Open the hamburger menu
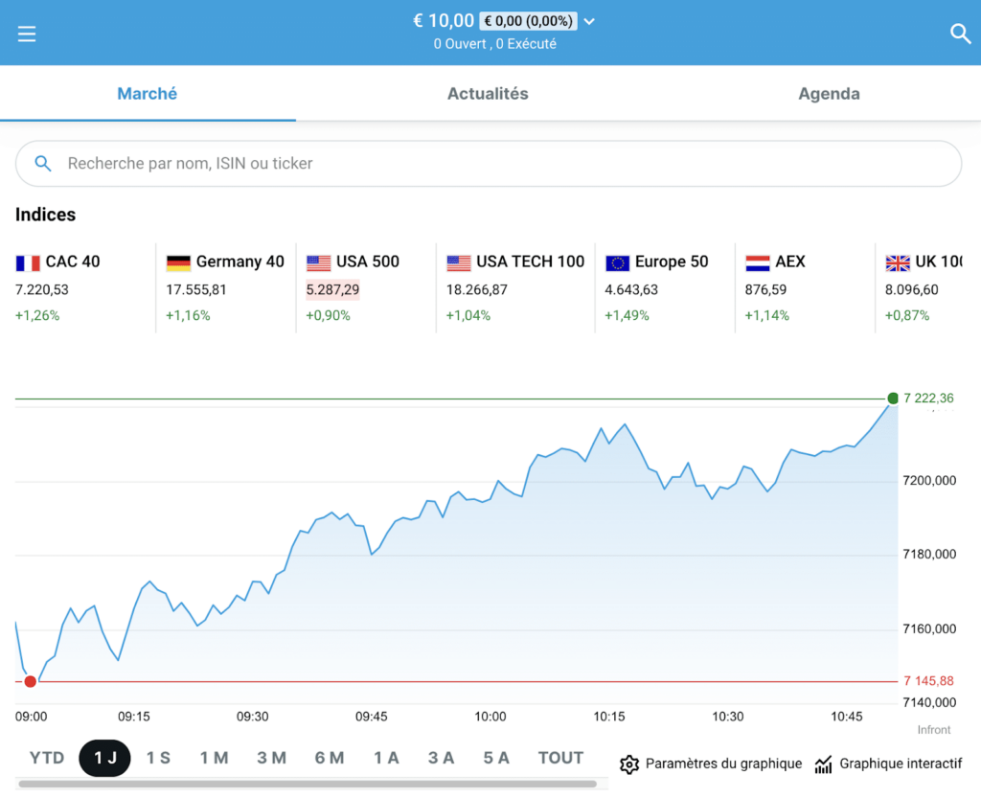This screenshot has width=981, height=798. [x=27, y=34]
